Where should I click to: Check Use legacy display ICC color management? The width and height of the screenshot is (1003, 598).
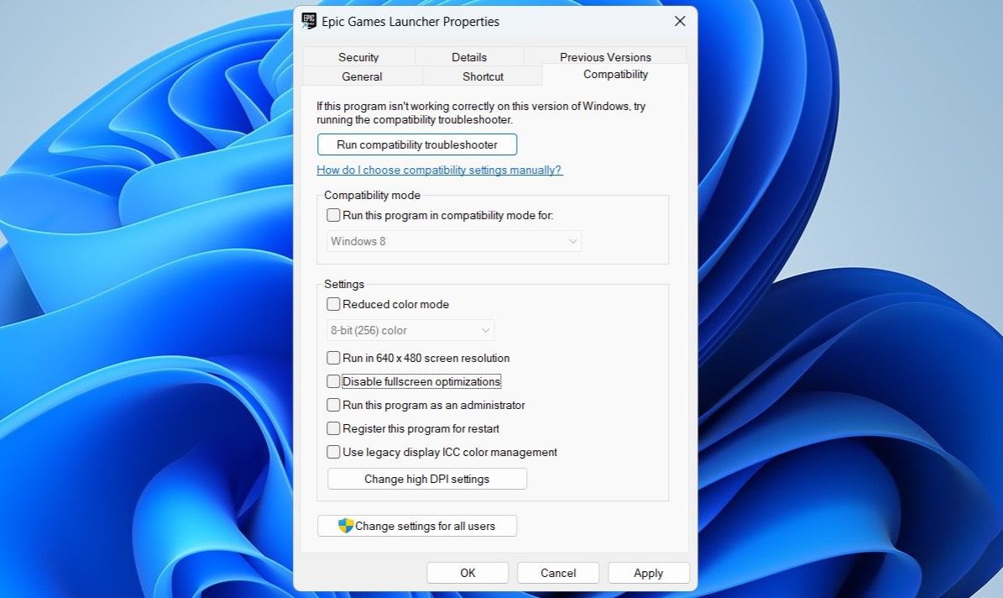333,452
